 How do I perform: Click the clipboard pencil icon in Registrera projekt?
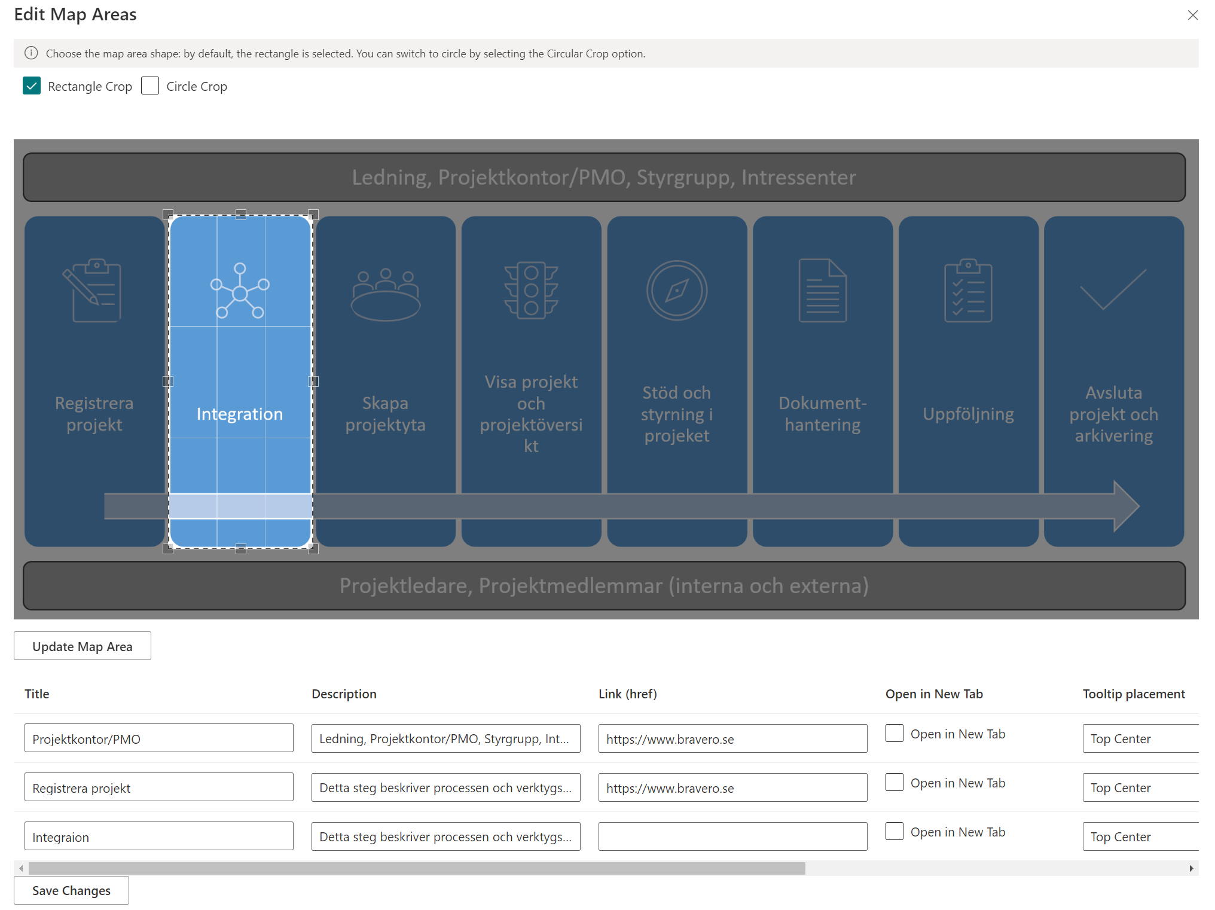[92, 291]
